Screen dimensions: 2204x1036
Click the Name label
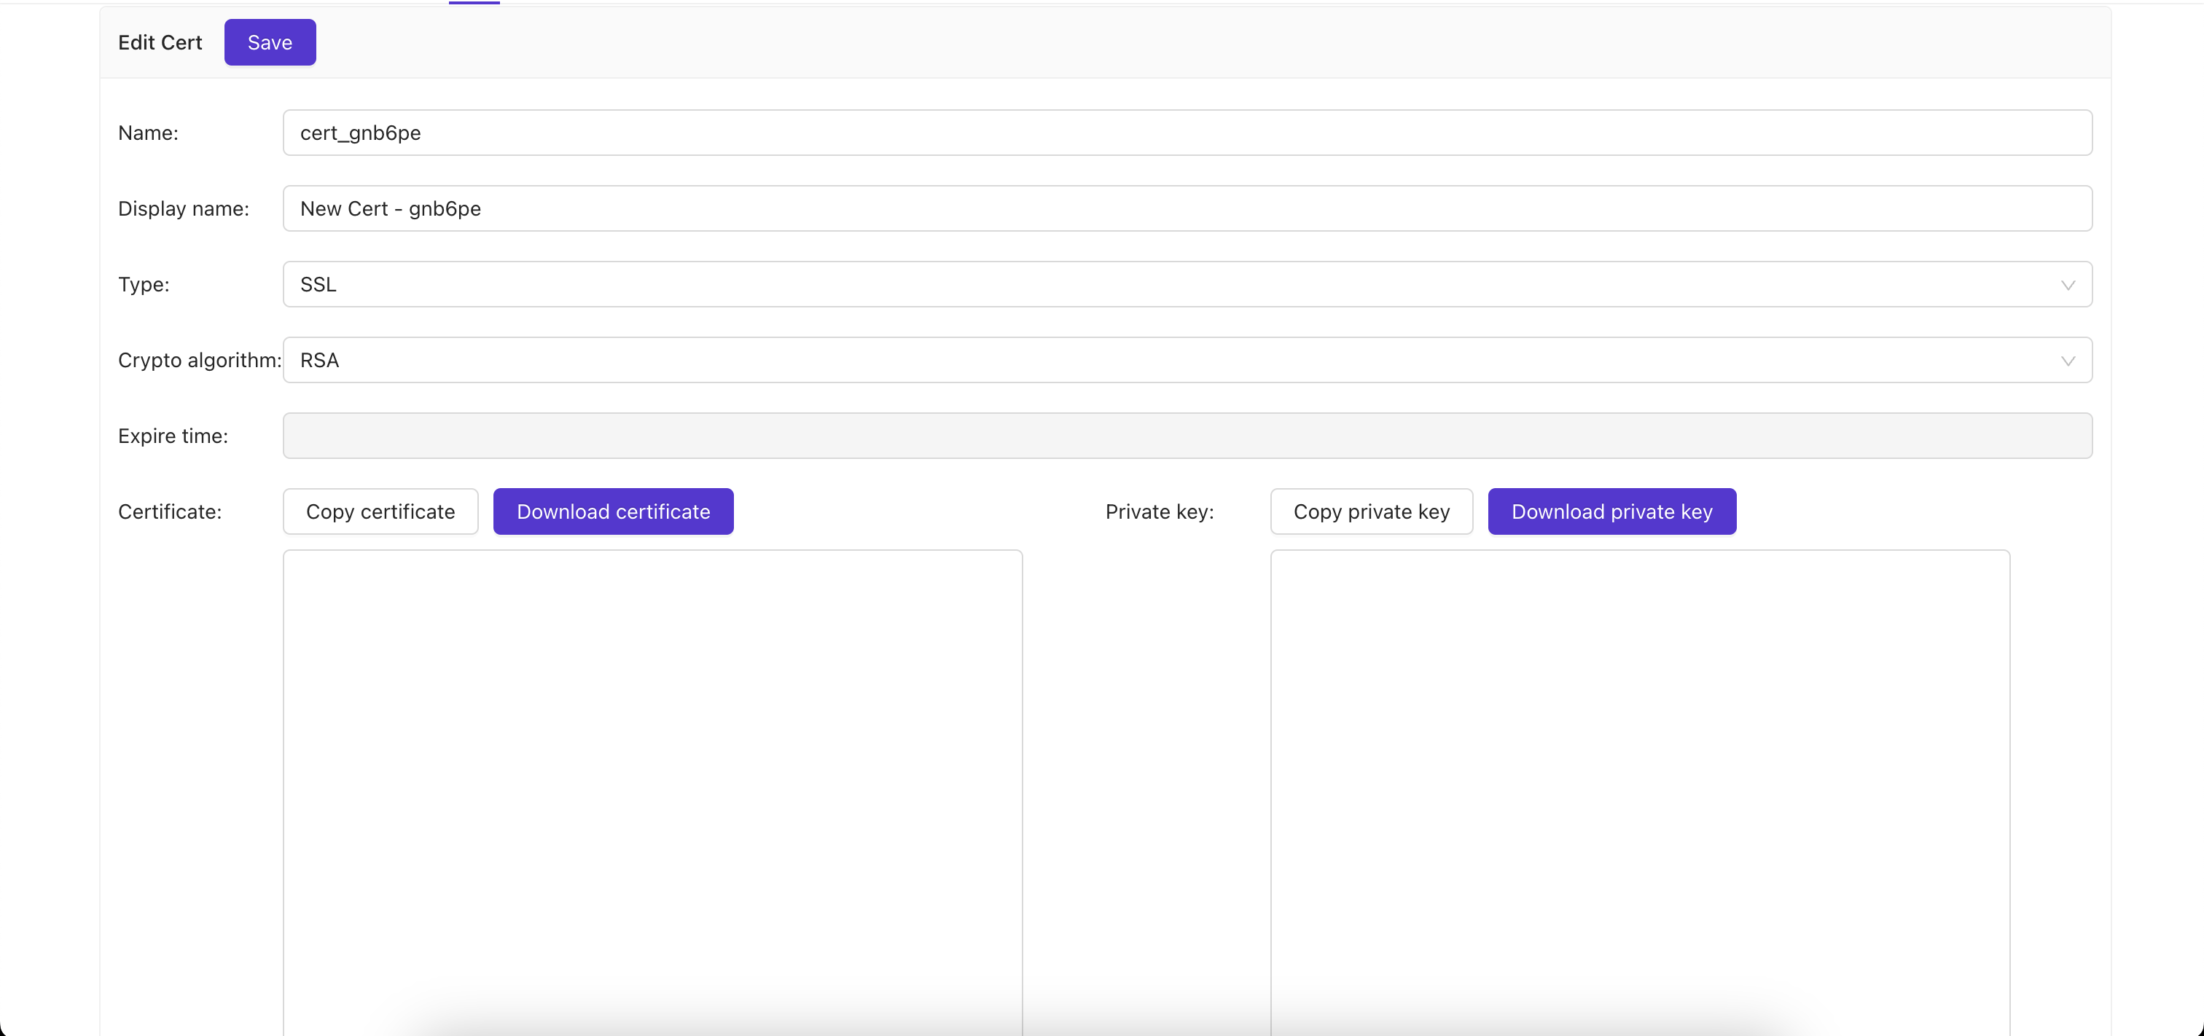coord(148,133)
